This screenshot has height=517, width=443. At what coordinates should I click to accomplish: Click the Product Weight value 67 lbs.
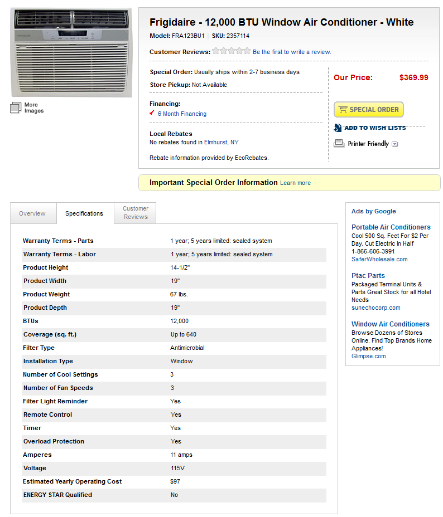[179, 295]
